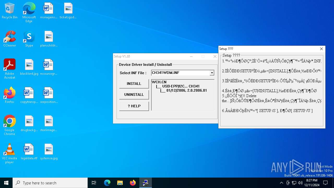Minimize the Setup V1.20 window

tap(191, 56)
